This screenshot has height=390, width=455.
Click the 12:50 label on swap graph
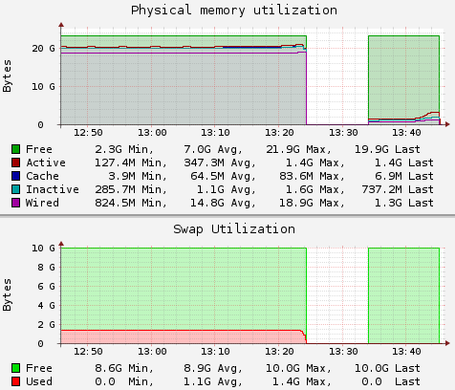click(88, 352)
